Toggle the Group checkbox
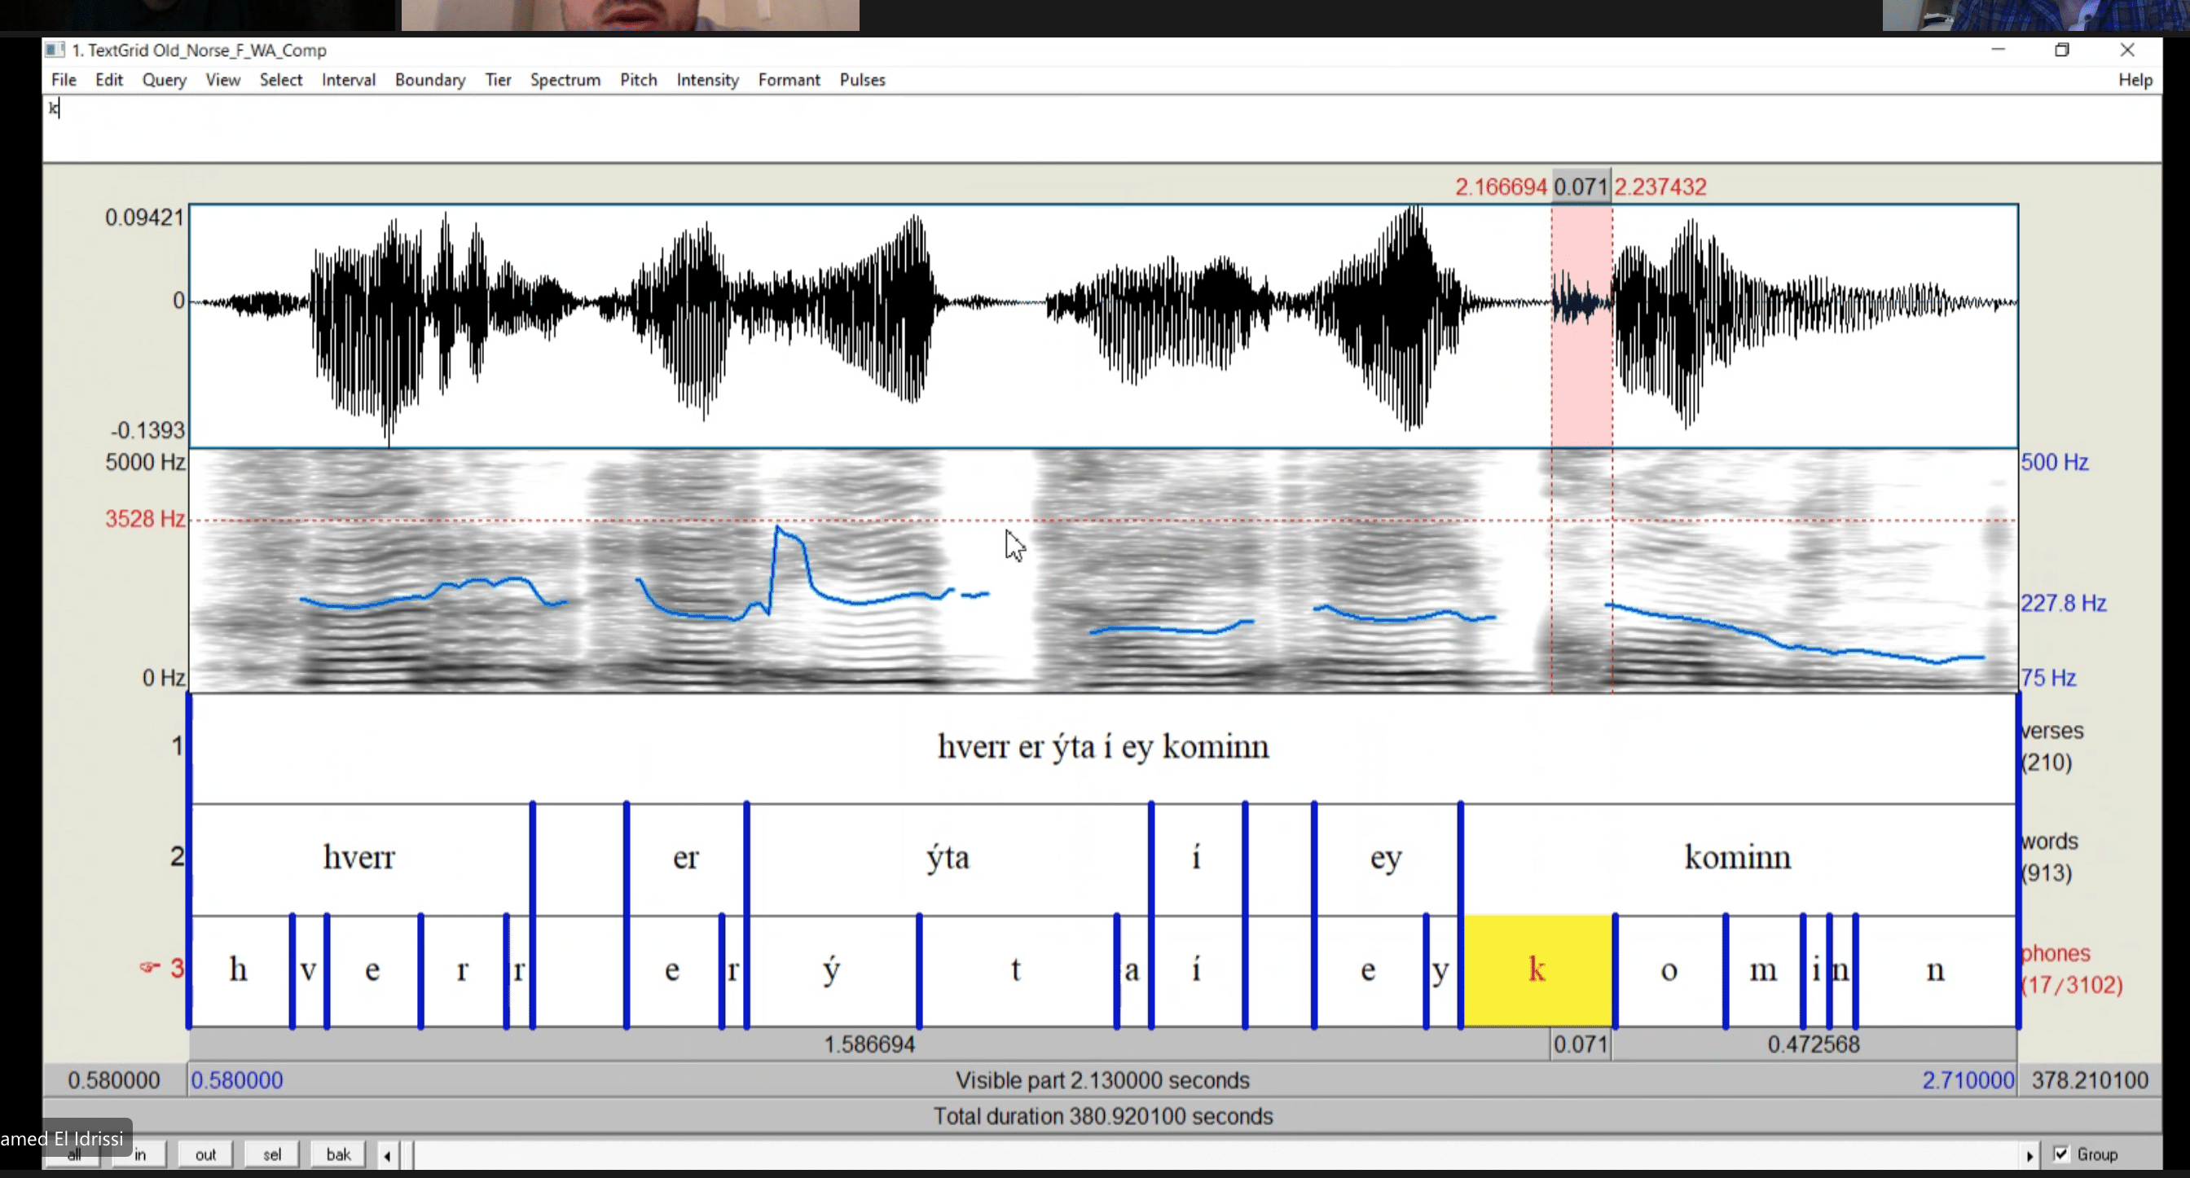2190x1178 pixels. (2060, 1154)
